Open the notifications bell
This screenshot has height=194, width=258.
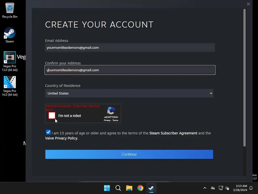[x=251, y=188]
